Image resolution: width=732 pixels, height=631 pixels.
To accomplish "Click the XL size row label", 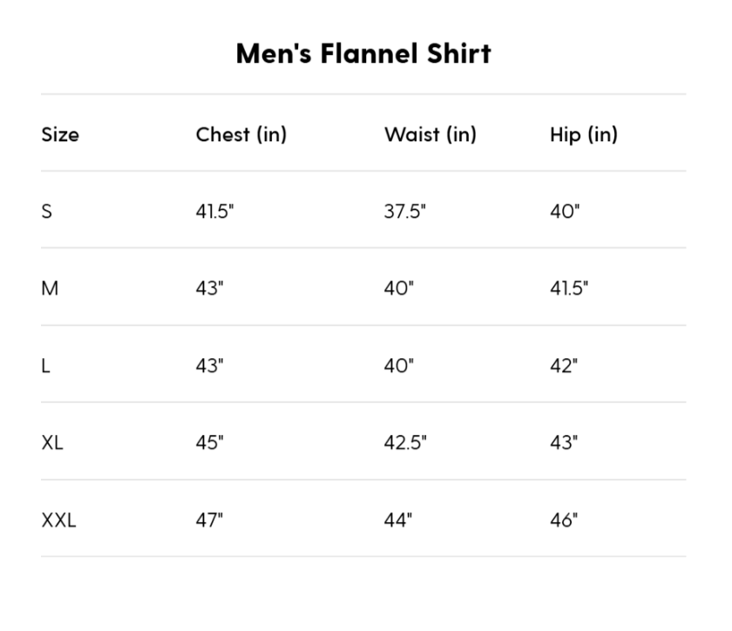I will [x=52, y=443].
